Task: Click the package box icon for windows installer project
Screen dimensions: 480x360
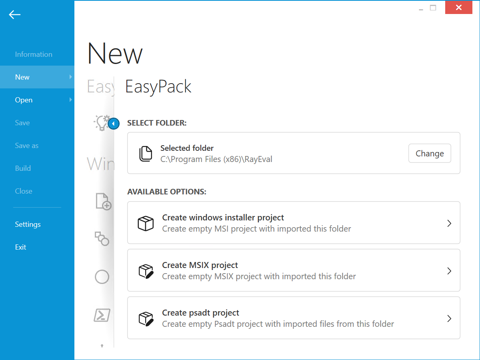Action: click(146, 223)
